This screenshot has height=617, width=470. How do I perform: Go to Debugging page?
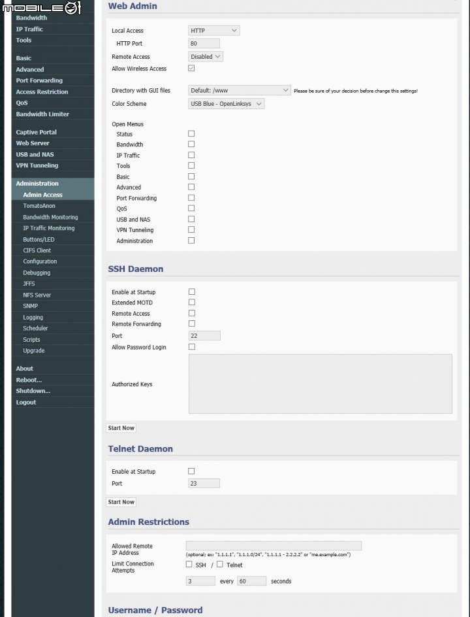[53, 273]
